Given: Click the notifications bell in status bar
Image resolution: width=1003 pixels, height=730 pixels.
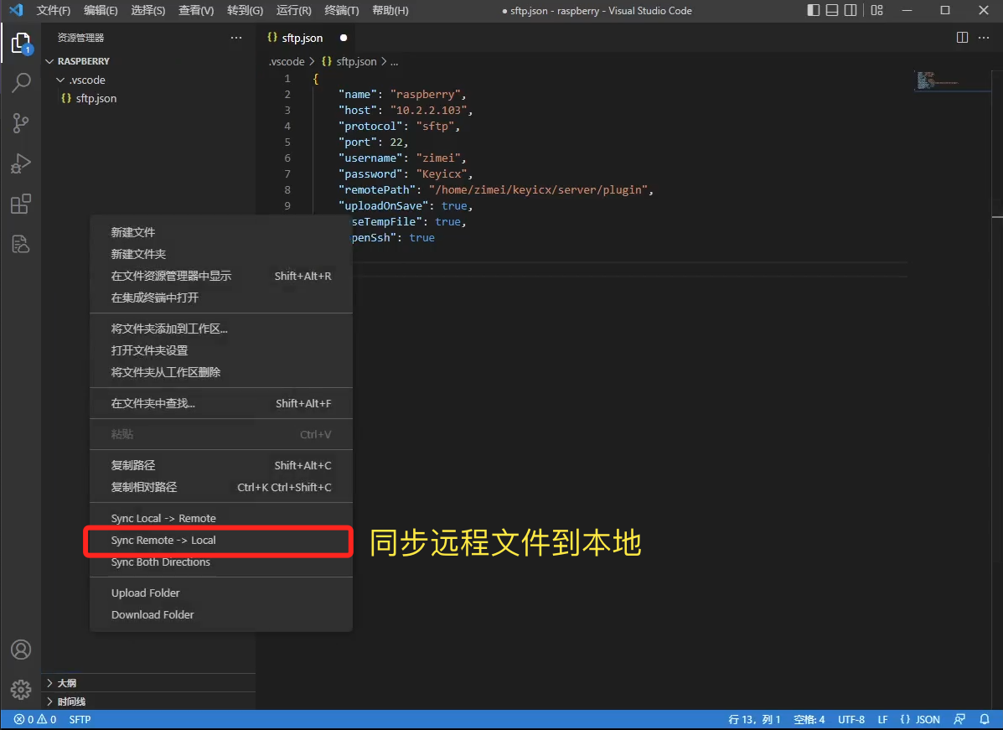Looking at the screenshot, I should 985,720.
